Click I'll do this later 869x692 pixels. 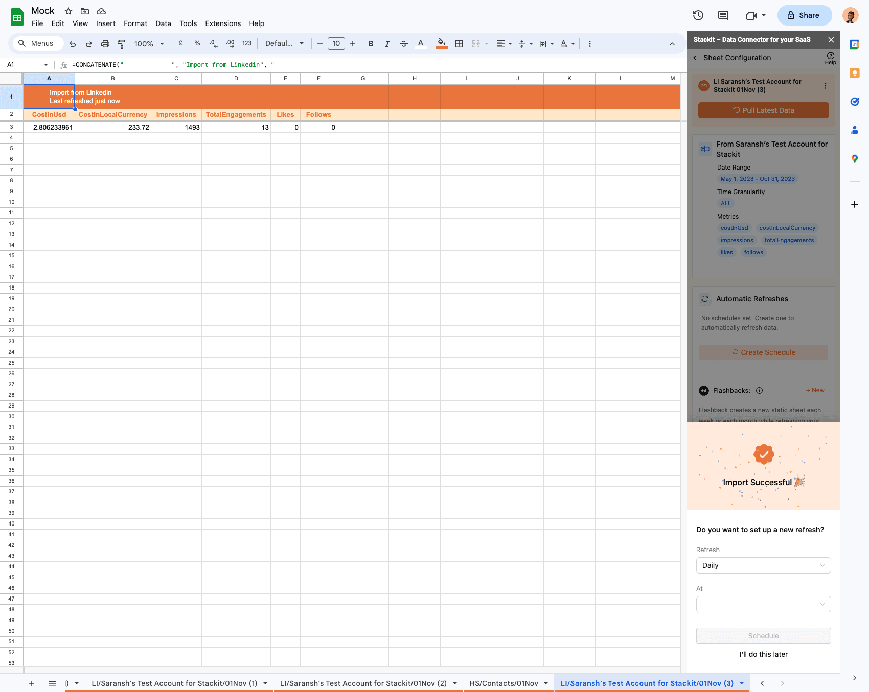point(764,654)
